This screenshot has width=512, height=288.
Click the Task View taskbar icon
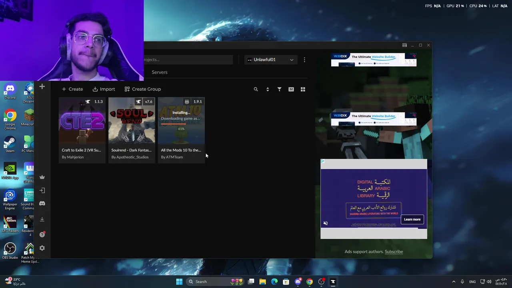251,282
